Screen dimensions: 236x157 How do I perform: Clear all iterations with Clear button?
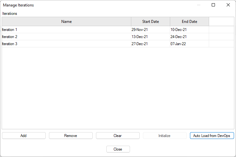118,136
